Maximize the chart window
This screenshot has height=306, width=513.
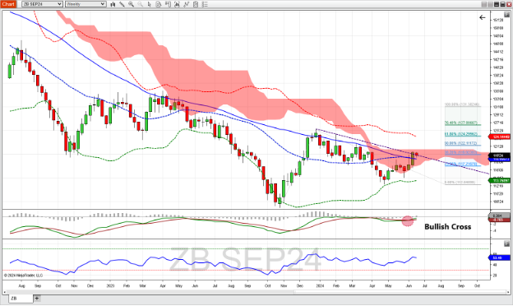pyautogui.click(x=502, y=4)
